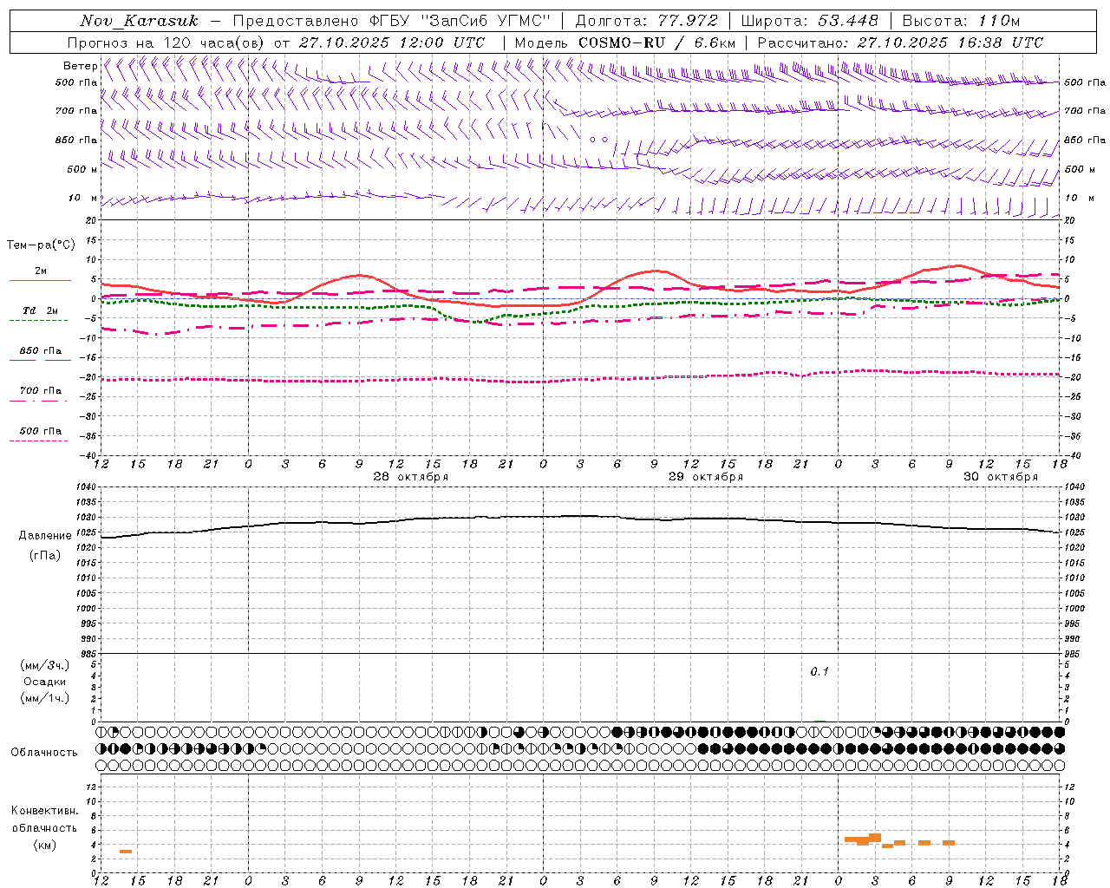This screenshot has height=888, width=1110.
Task: Click the Долгота: 77.972 value
Action: pyautogui.click(x=647, y=21)
